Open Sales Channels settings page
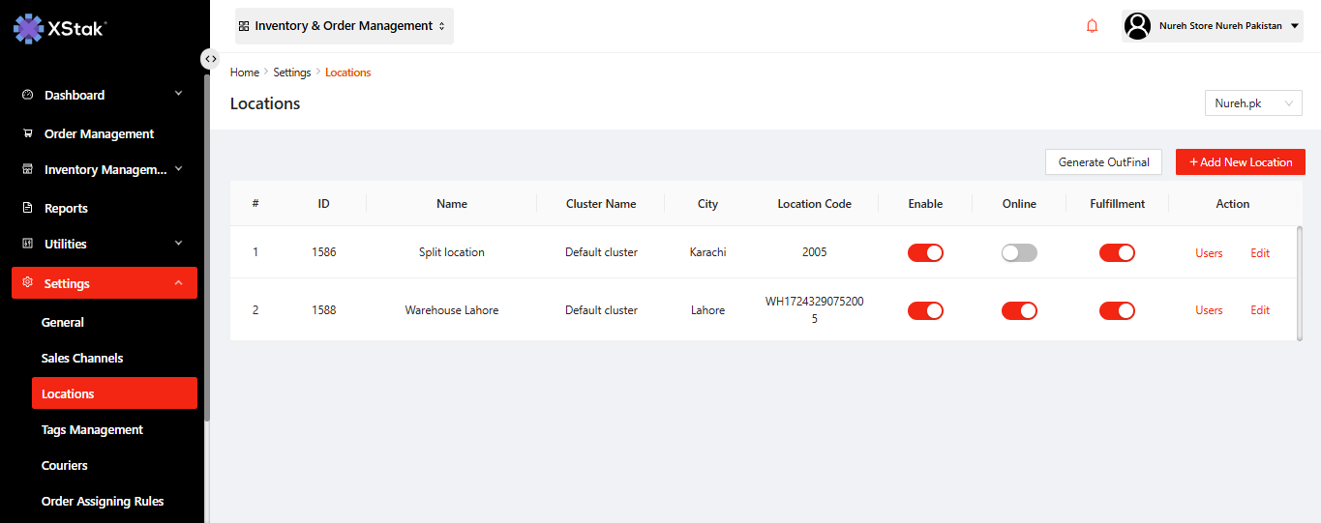1321x523 pixels. (x=82, y=358)
